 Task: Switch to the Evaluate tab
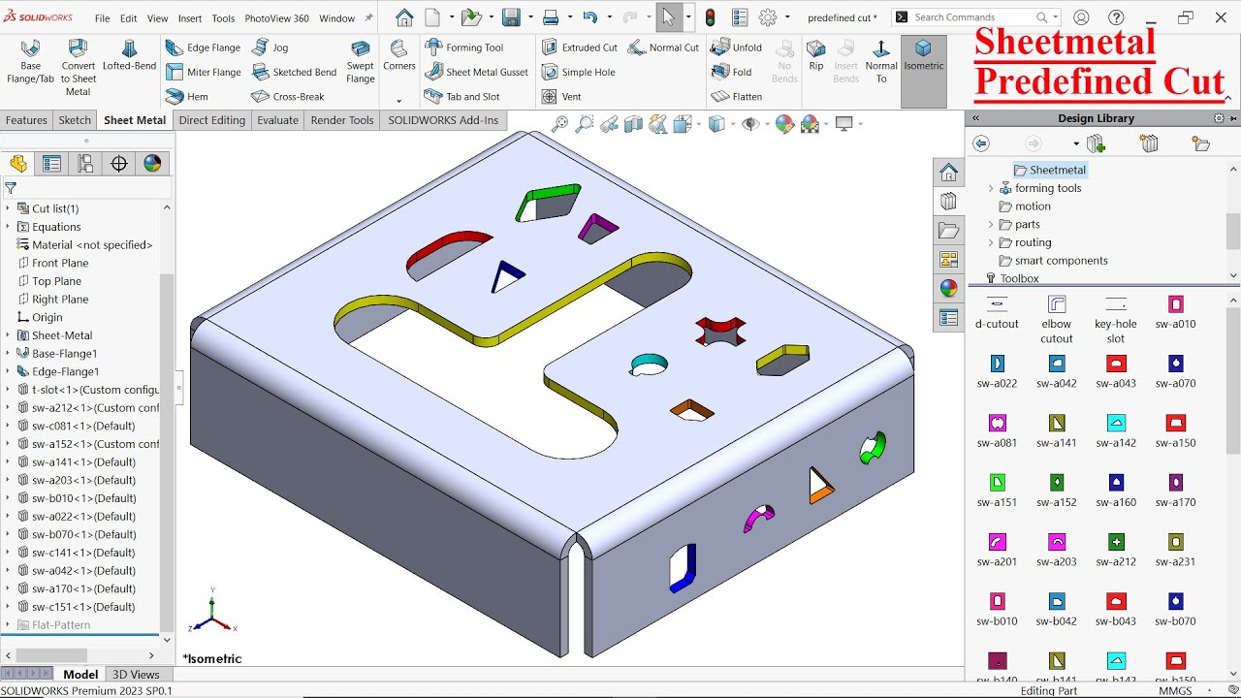point(277,120)
